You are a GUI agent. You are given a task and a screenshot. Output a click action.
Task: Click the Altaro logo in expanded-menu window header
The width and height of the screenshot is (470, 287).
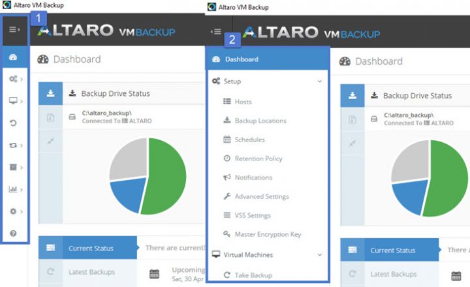tap(311, 33)
